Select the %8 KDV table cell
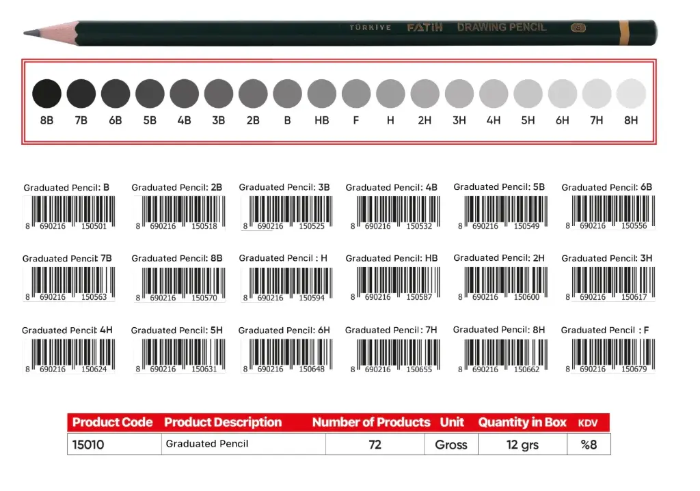This screenshot has height=491, width=700. tap(589, 445)
